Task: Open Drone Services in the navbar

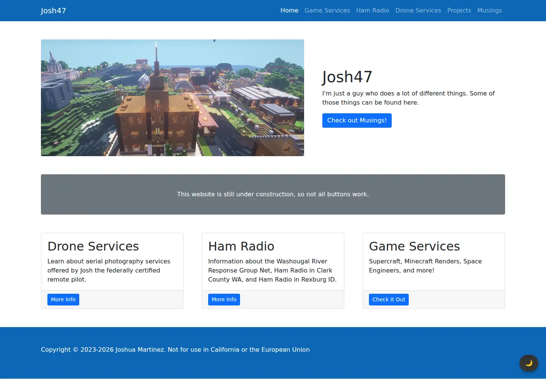Action: click(x=418, y=11)
